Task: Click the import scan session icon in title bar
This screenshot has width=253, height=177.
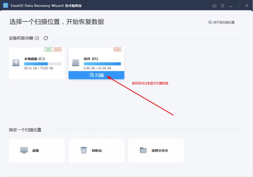Action: click(x=214, y=6)
